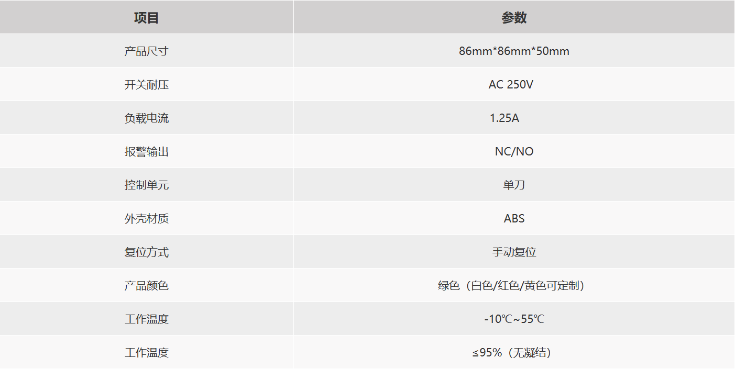Select the 复位方式 label cell
Viewport: 735px width, 369px height.
coord(147,252)
